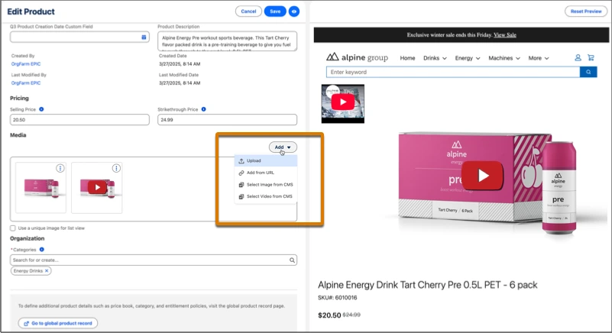612x333 pixels.
Task: Click the Cancel button
Action: [248, 11]
